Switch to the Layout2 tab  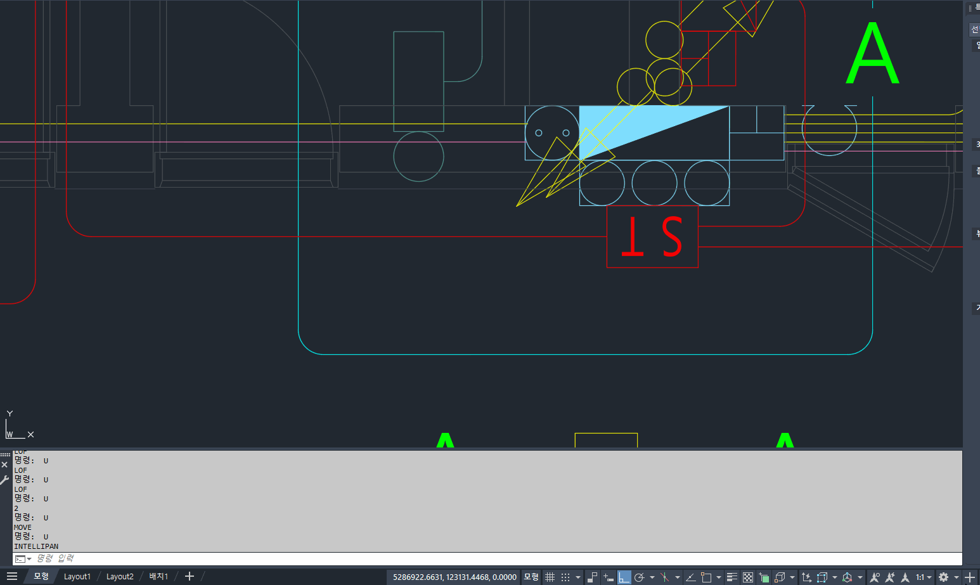[x=120, y=577]
